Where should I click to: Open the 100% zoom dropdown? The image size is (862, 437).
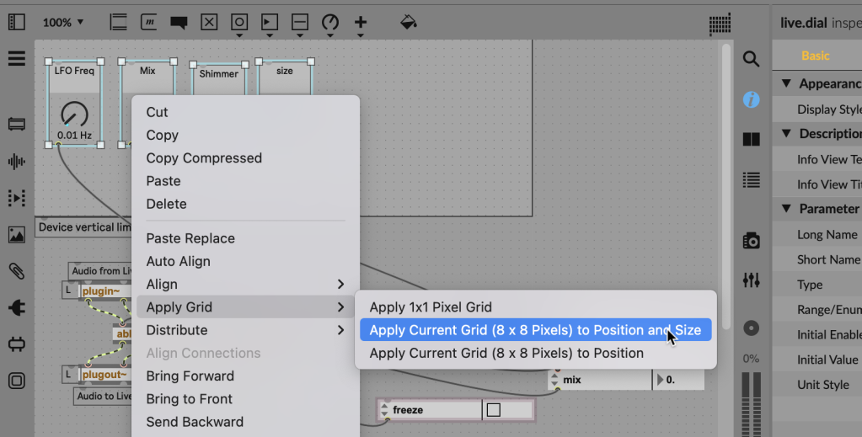(63, 23)
